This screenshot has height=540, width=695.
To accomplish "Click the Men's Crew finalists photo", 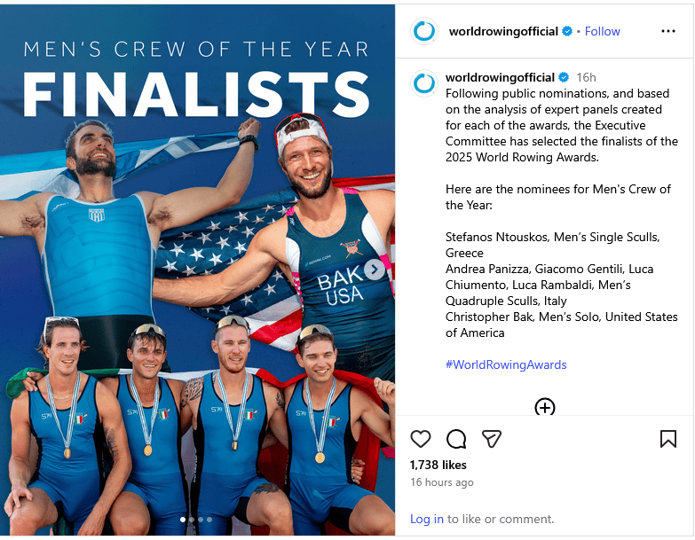I will [x=197, y=266].
